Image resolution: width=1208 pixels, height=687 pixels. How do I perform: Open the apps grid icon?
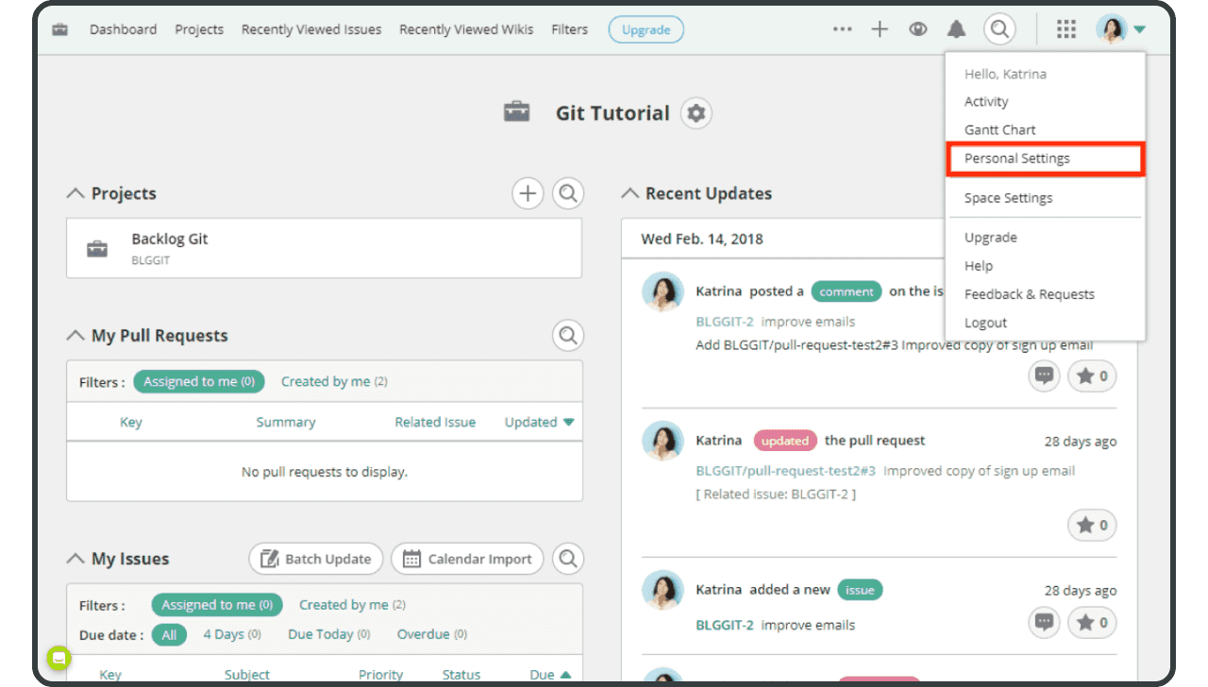(x=1066, y=29)
